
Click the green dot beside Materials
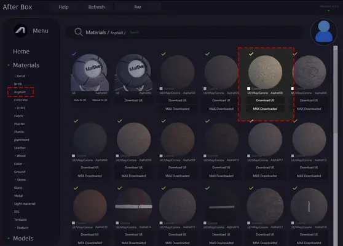[9, 65]
